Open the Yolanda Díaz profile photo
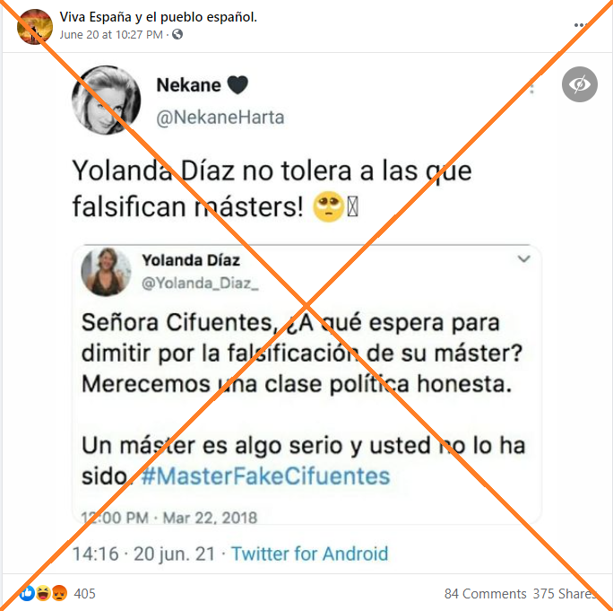This screenshot has width=613, height=611. tap(106, 272)
